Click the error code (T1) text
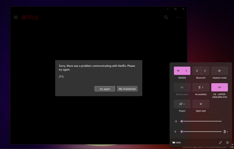This screenshot has height=149, width=234. coord(61,76)
